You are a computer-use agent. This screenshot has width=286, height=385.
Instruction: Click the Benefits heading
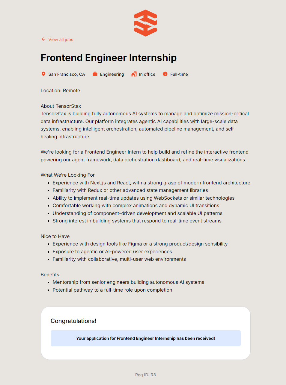(50, 275)
